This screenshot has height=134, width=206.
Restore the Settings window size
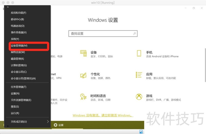(x=194, y=8)
